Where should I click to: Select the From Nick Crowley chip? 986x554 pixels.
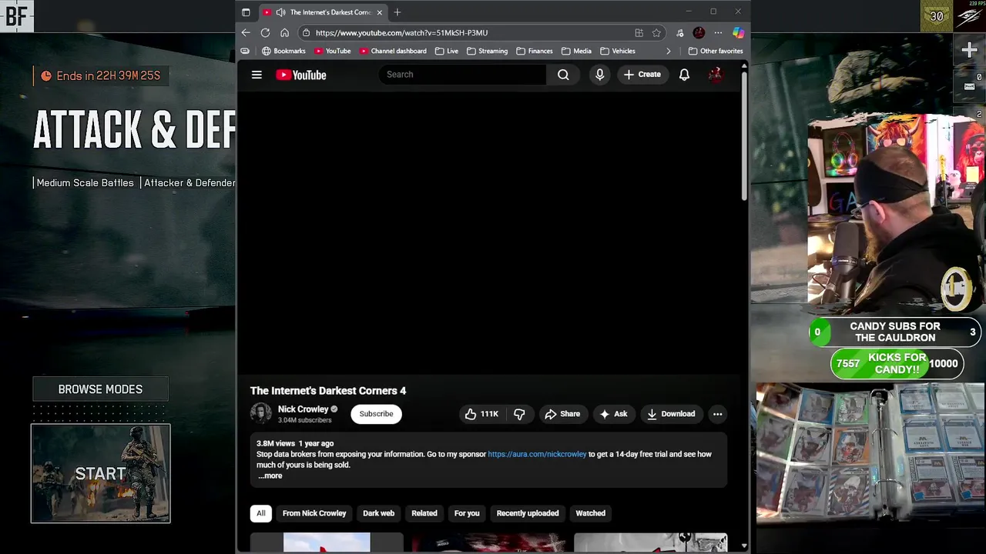coord(314,513)
